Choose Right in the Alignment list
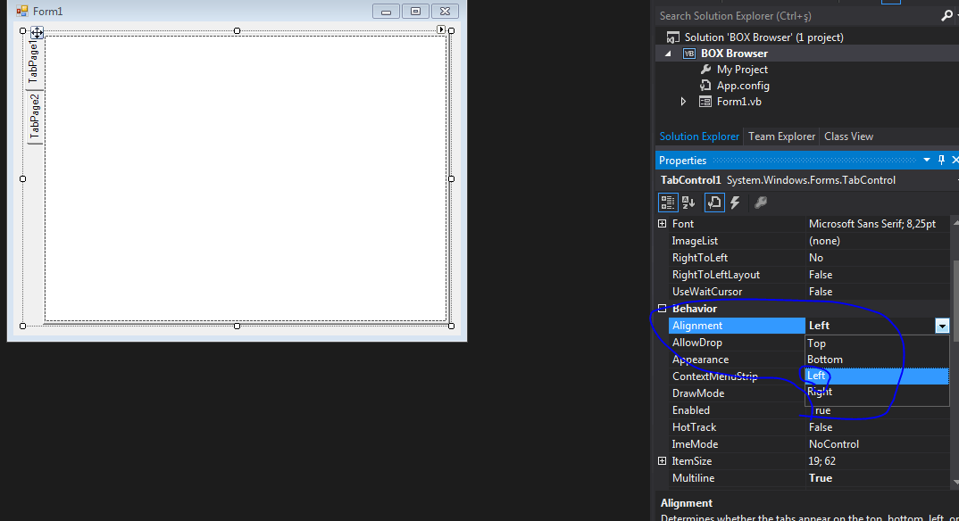The width and height of the screenshot is (959, 521). click(x=877, y=393)
